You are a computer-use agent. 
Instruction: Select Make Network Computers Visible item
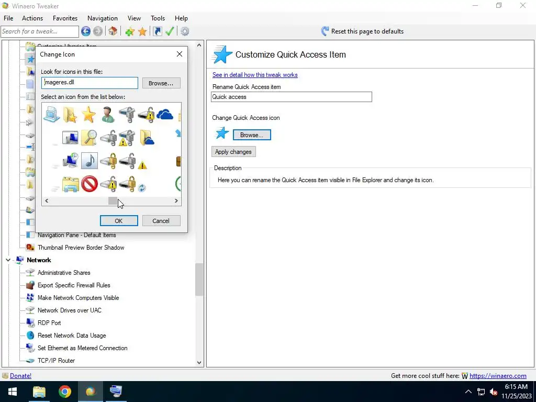[x=78, y=298]
